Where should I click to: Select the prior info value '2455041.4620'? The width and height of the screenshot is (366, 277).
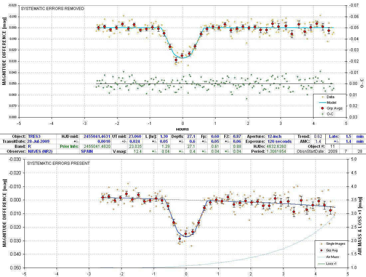[x=97, y=146]
